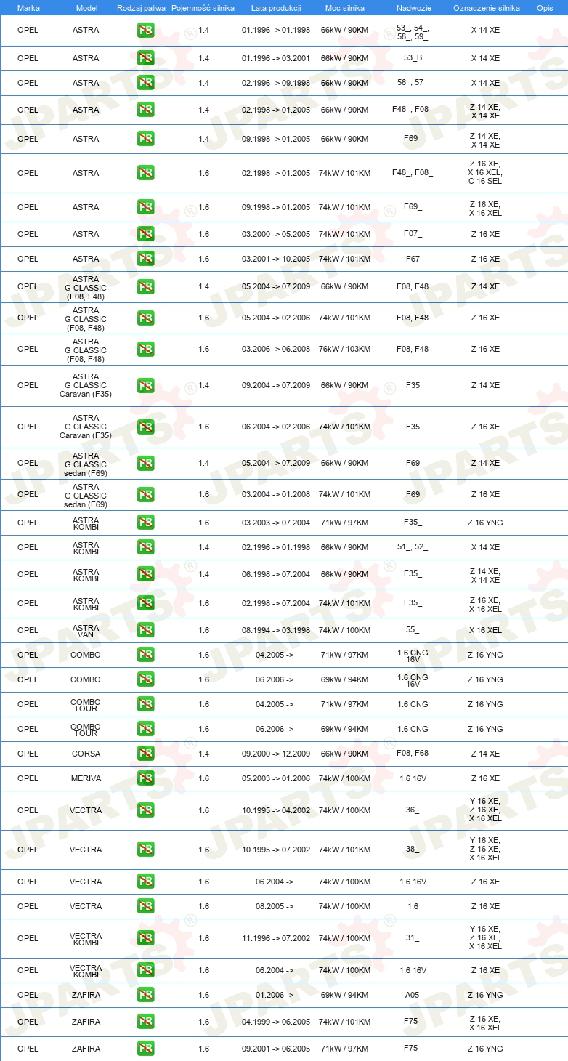Screen dimensions: 568x1061
Task: Click the fuel icon in the 76kW / 103KM row
Action: pyautogui.click(x=146, y=349)
